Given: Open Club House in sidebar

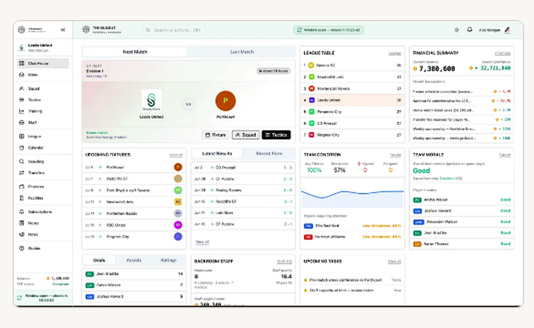Looking at the screenshot, I should pyautogui.click(x=43, y=63).
